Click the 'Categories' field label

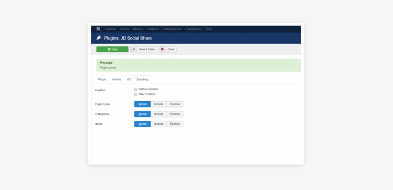(102, 114)
